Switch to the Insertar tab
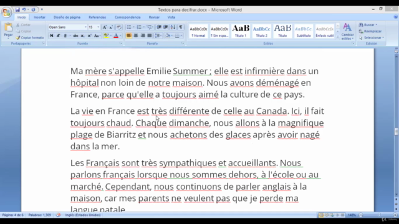Viewport: 399px width, 224px height. point(39,17)
